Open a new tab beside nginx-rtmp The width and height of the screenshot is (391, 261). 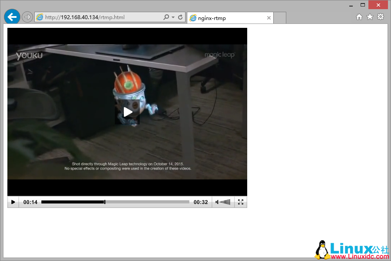280,18
